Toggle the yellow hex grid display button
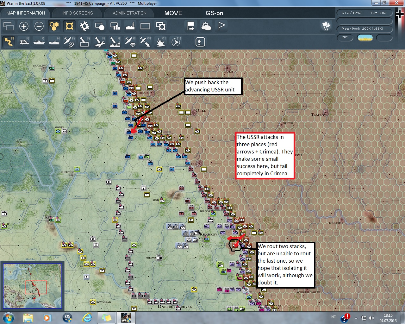Screen dimensions: 405x324 54,26
